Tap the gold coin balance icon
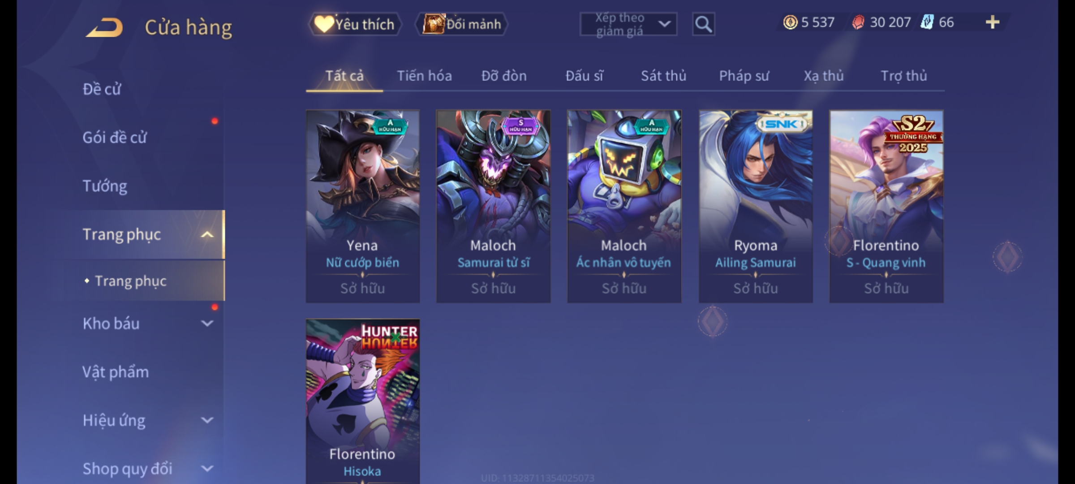1075x484 pixels. (790, 22)
